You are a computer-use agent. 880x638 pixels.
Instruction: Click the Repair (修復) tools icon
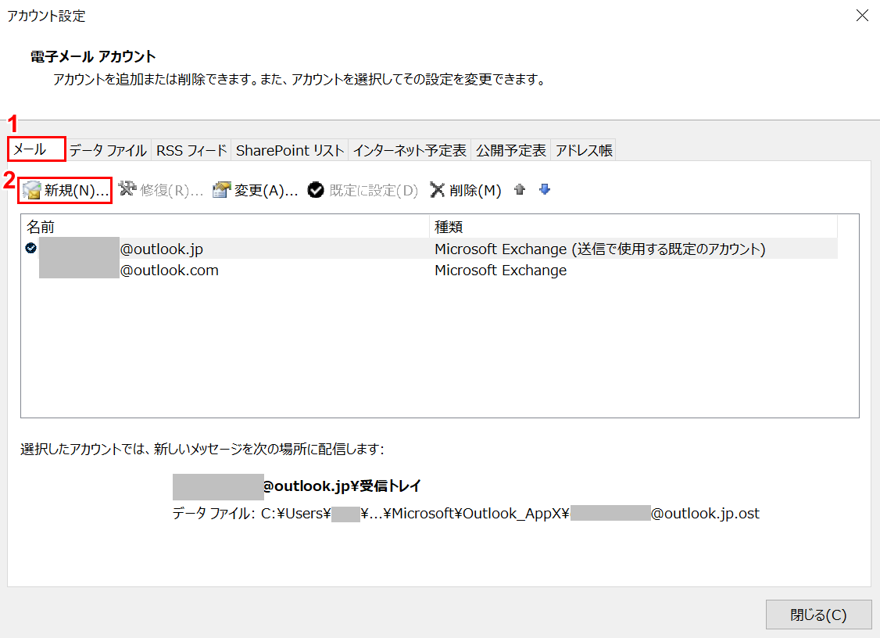coord(127,189)
